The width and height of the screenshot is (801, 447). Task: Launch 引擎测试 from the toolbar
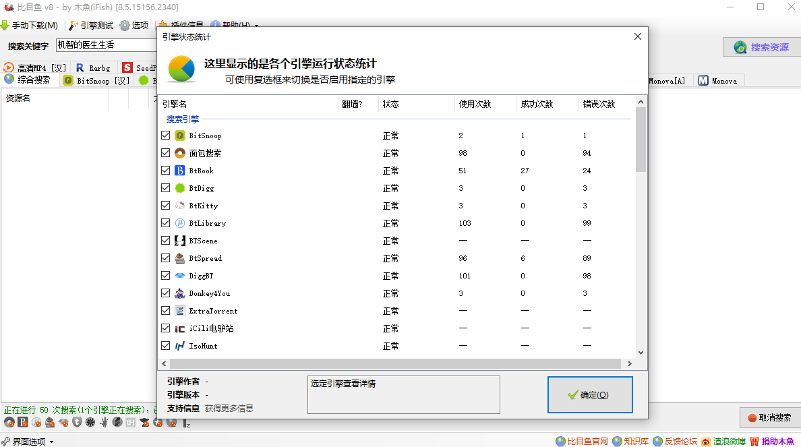tap(92, 26)
